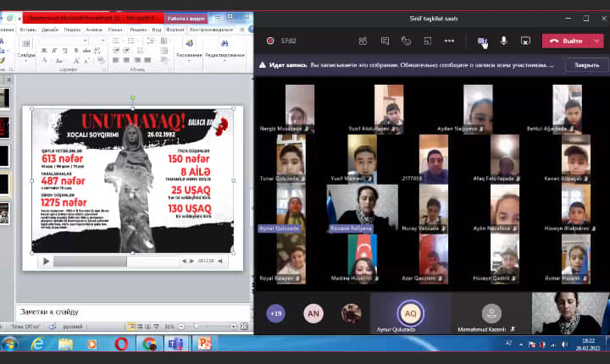Open Teams more actions ellipsis
Viewport: 610px width, 364px height.
(449, 41)
